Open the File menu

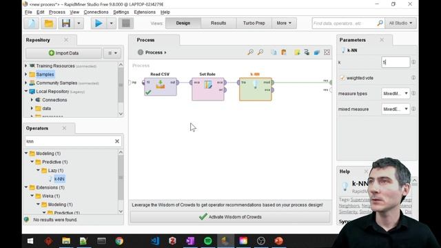tap(28, 12)
